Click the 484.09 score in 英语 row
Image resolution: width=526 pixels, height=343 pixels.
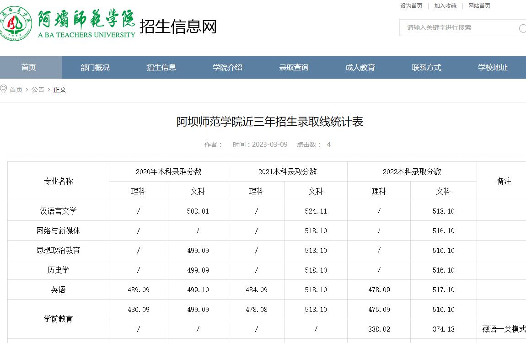tap(257, 289)
